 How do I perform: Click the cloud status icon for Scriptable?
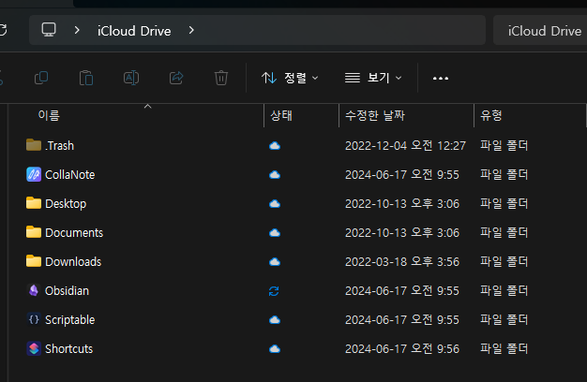click(275, 320)
